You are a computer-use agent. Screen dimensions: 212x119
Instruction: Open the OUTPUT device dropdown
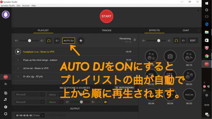[30, 115]
